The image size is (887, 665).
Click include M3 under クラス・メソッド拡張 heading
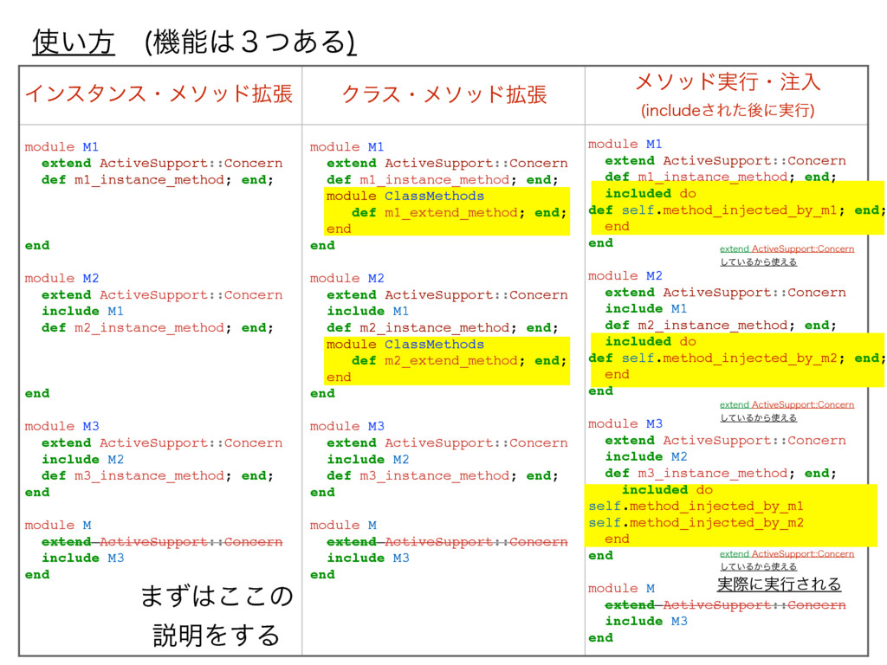[367, 558]
